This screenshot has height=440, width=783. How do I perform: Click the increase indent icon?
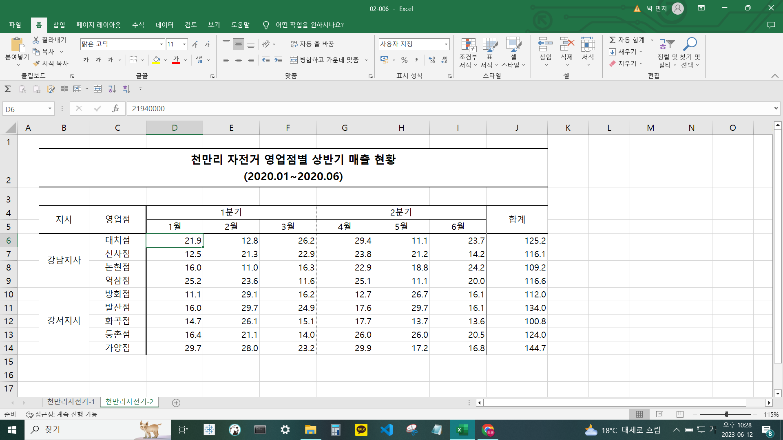(x=278, y=60)
